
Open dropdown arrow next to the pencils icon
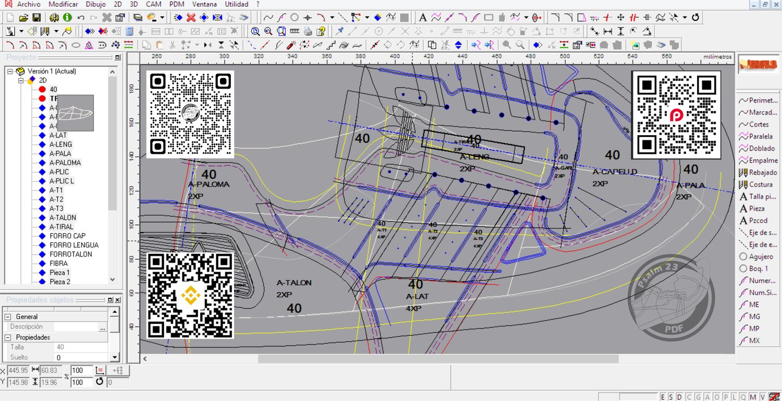point(56,31)
